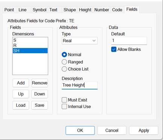
Task: Open the Type dropdown showing Real
Action: click(79, 41)
